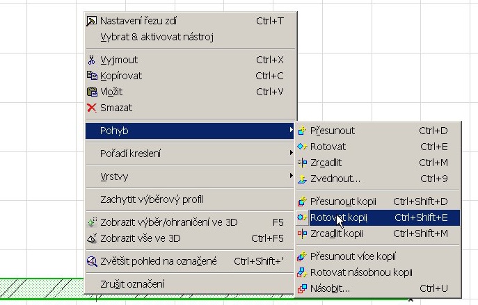Click the Zvednout elevate icon
The width and height of the screenshot is (478, 305).
pos(302,179)
